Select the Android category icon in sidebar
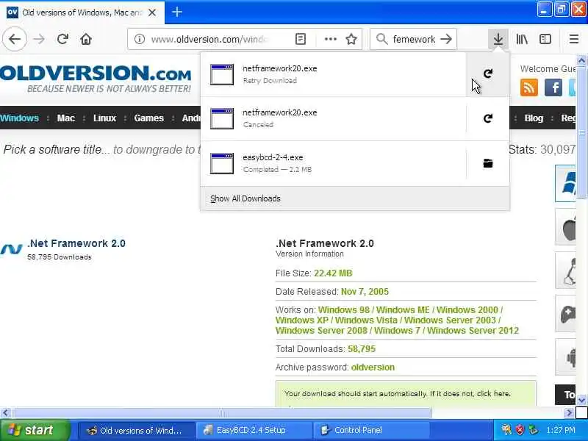Screen dimensions: 588x441 pos(566,357)
